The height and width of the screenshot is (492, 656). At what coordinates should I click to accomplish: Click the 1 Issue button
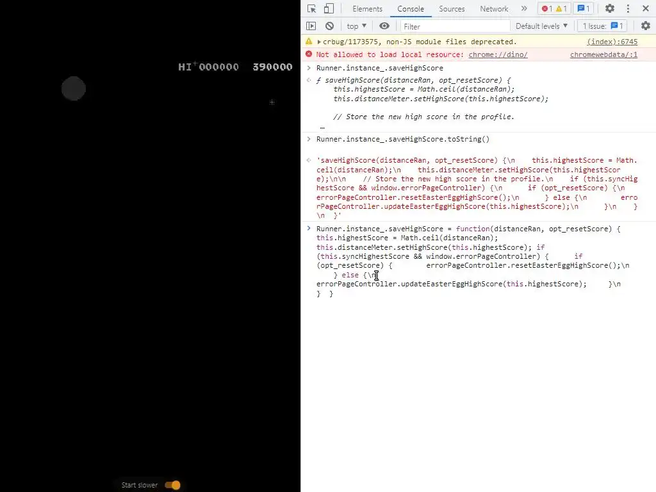[x=603, y=26]
